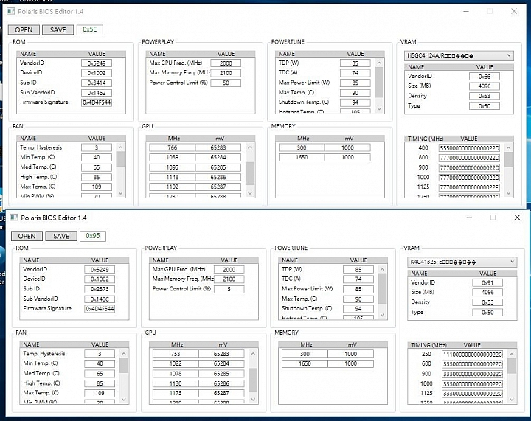531x421 pixels.
Task: Edit TDP (W) value in upper window
Action: point(355,63)
